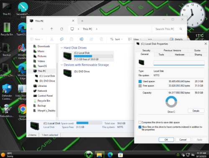
Task: Click the Refresh icon beside address bar
Action: [61, 29]
